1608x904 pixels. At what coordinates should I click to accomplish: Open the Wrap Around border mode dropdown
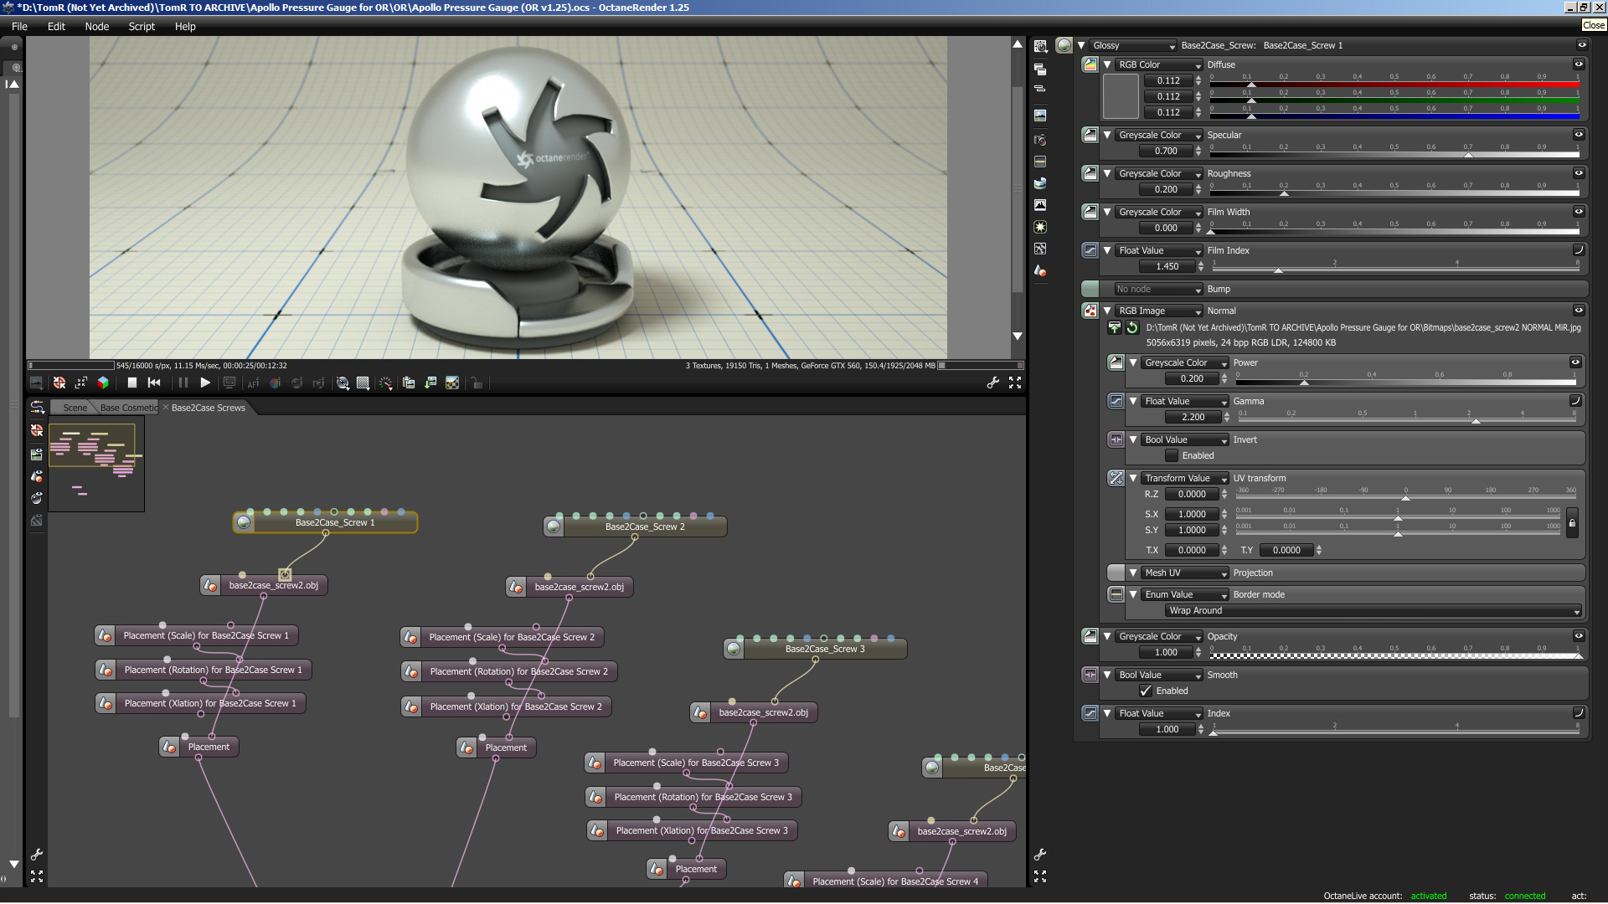pyautogui.click(x=1373, y=611)
